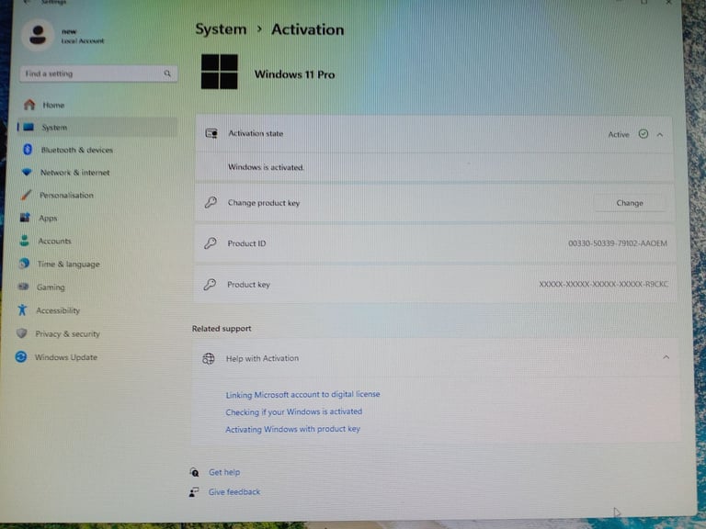This screenshot has width=706, height=529.
Task: Click the Give feedback icon
Action: 194,492
